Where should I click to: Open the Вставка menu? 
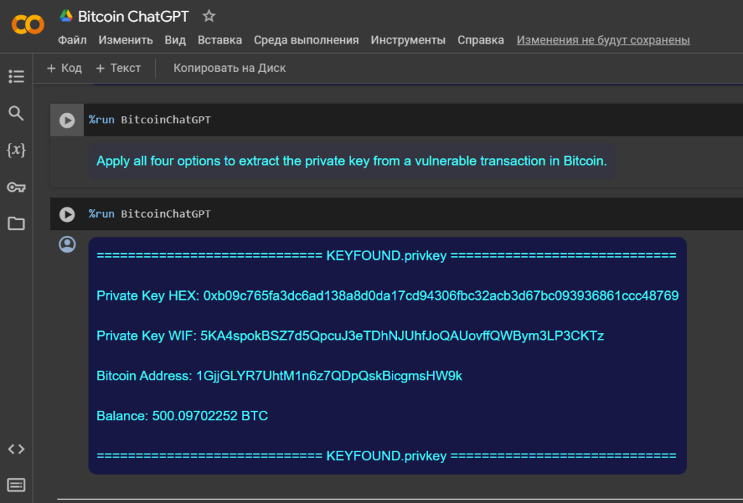click(x=220, y=41)
